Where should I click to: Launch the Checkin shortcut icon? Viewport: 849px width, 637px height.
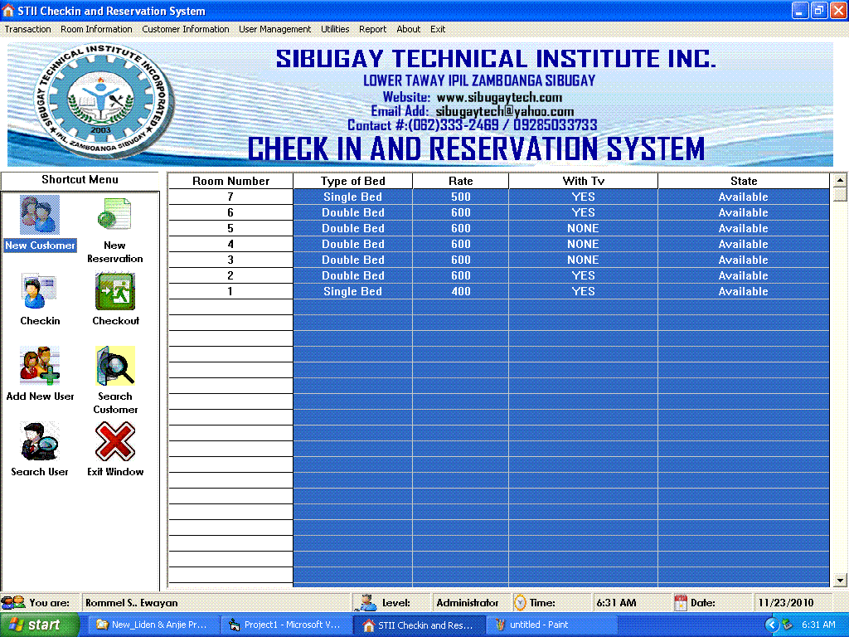click(x=39, y=291)
